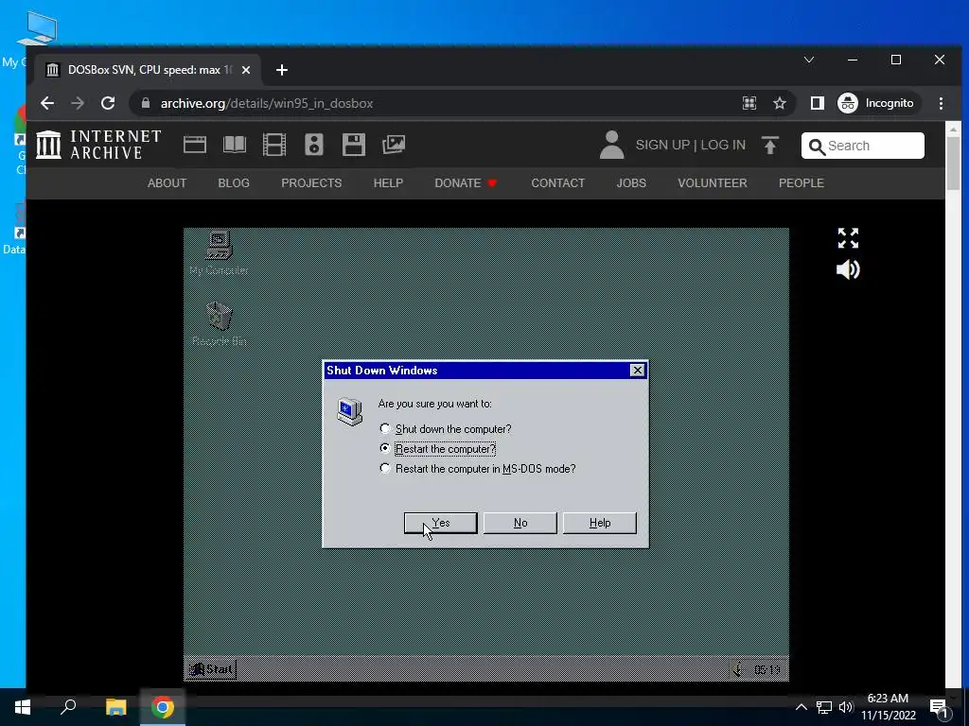Open the notification center icon
The image size is (969, 726).
(x=939, y=708)
